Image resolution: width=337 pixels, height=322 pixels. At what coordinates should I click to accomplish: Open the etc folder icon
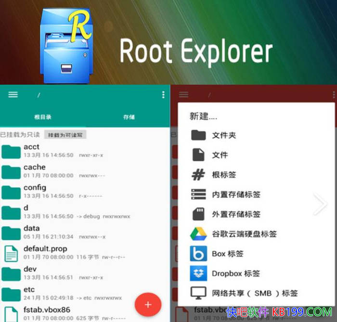[11, 294]
